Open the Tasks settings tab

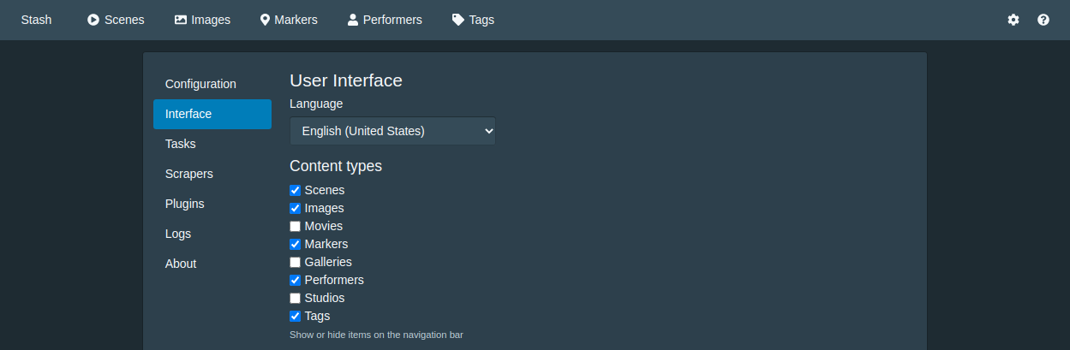tap(181, 144)
